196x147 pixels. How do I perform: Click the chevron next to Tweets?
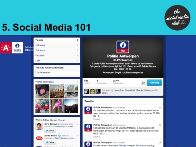pyautogui.click(x=77, y=40)
